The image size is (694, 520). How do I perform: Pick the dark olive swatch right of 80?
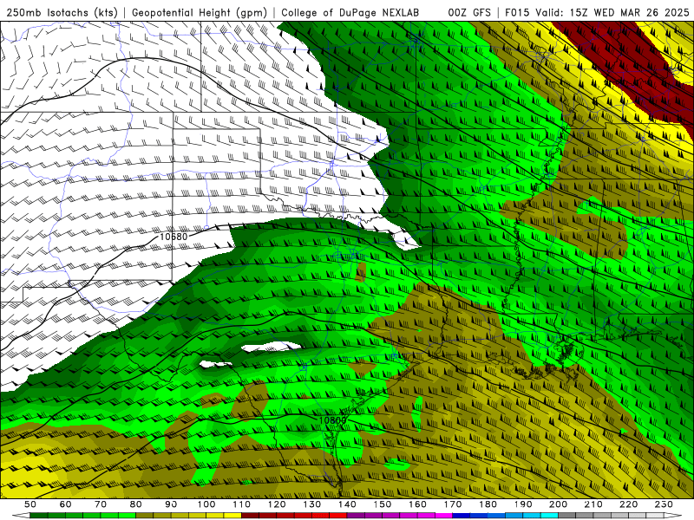[x=144, y=516]
